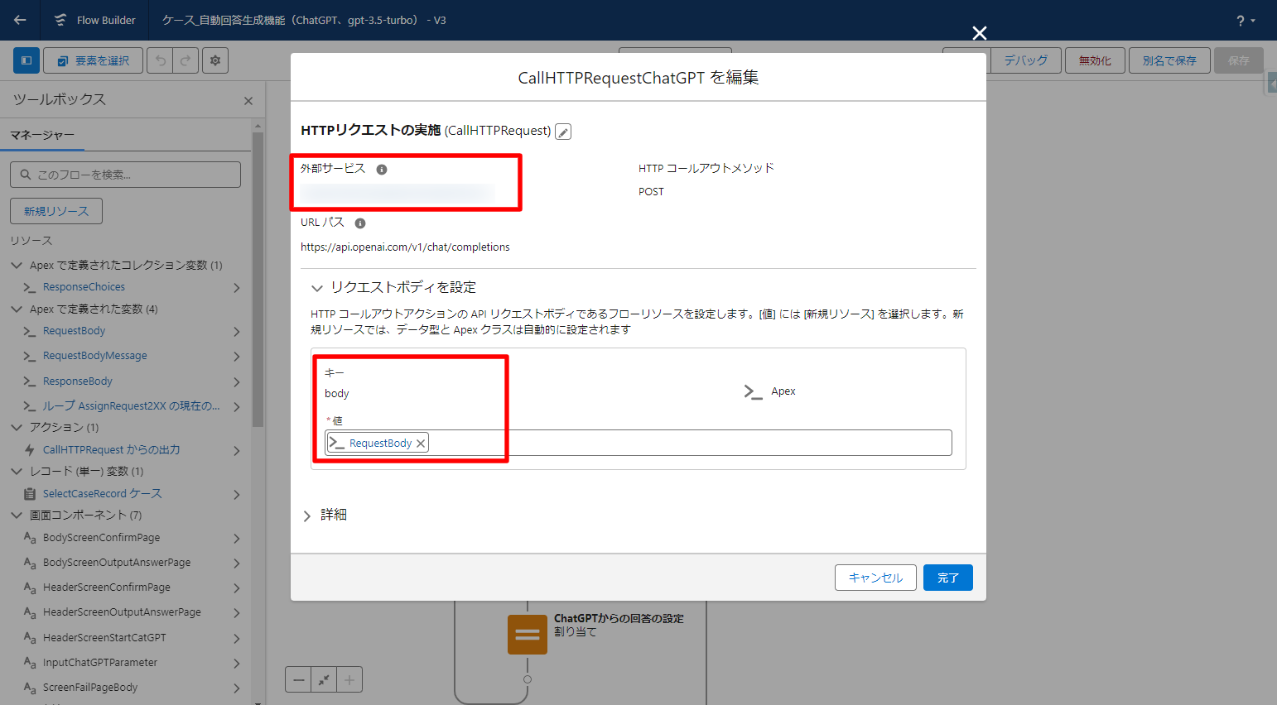Click the 値 resource input field
This screenshot has width=1277, height=705.
pos(638,443)
